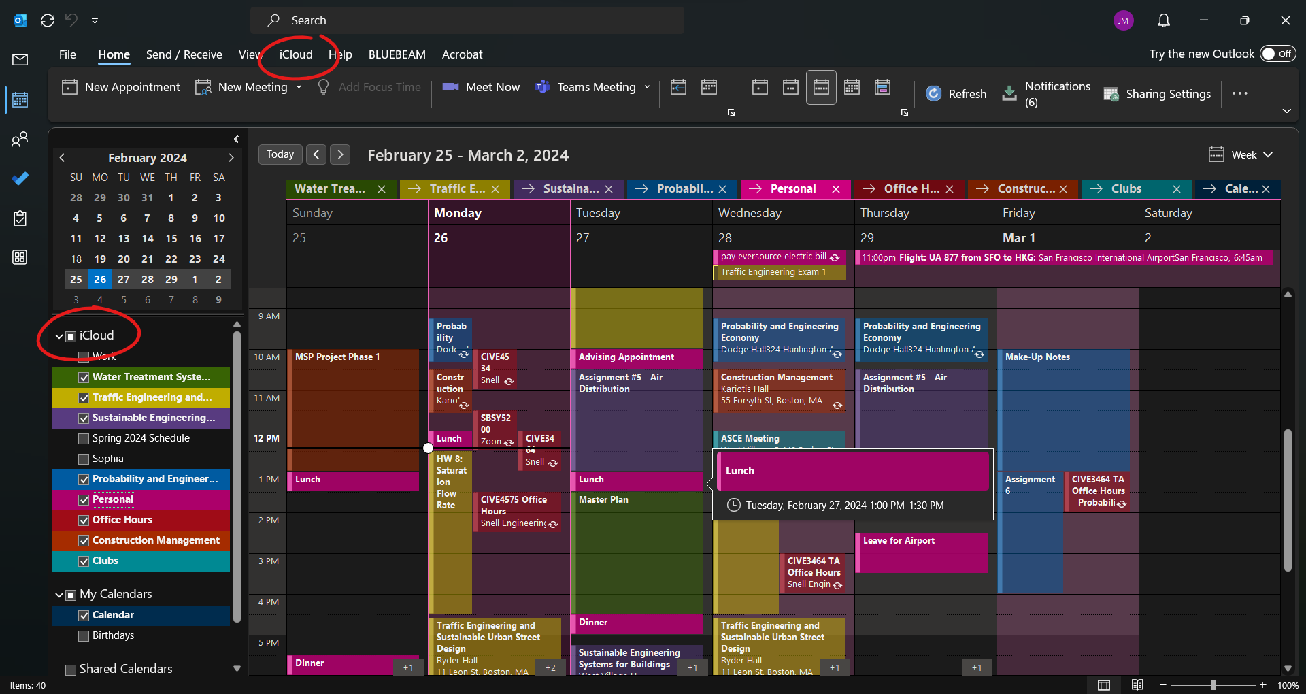Screen dimensions: 1306x694
Task: Close the Personal calendar tab
Action: click(836, 189)
